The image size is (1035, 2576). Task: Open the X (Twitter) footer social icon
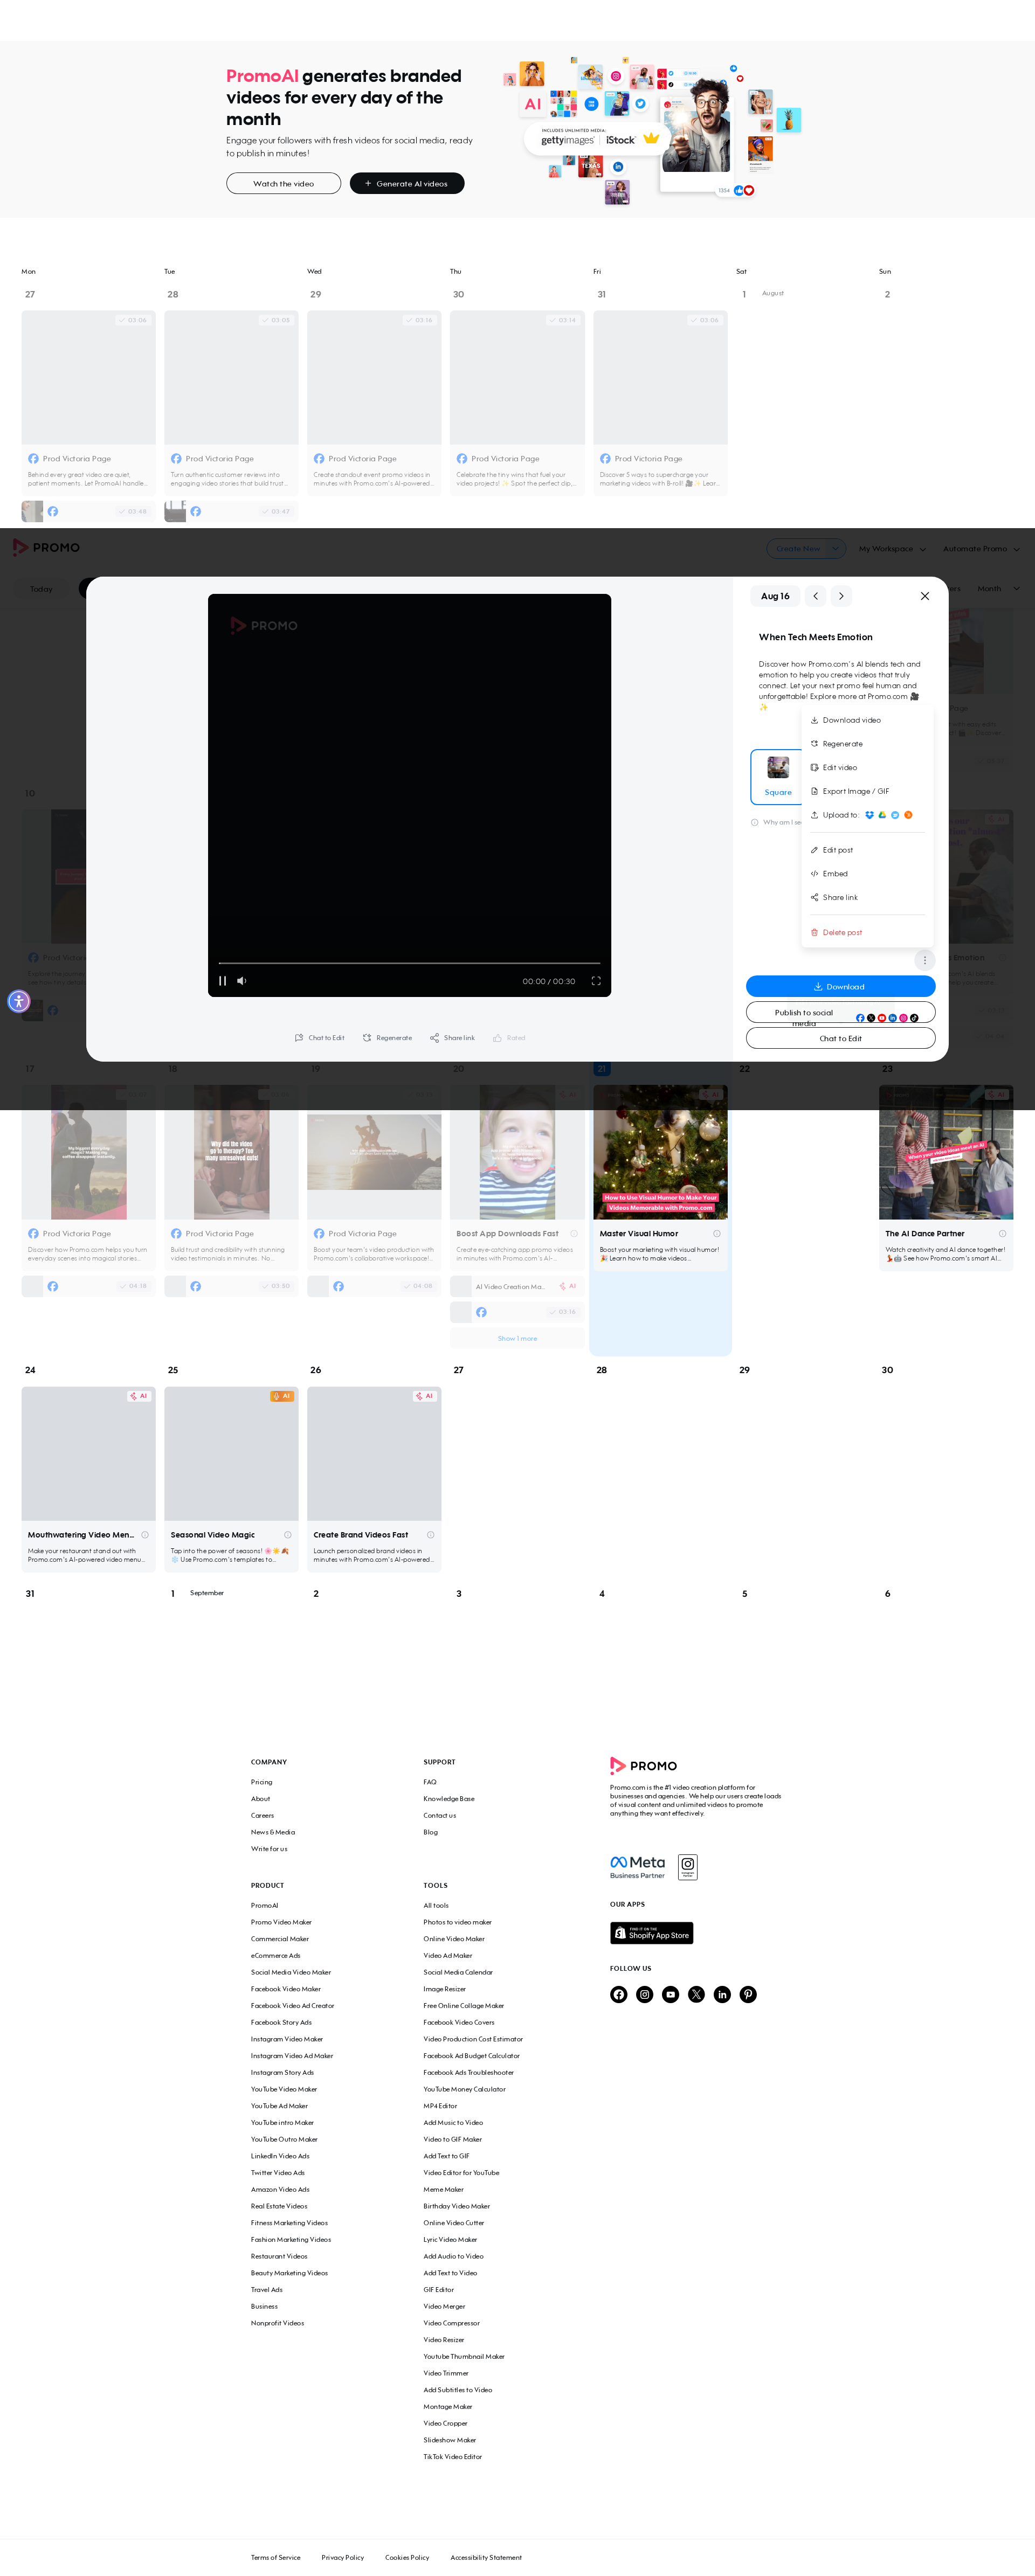[697, 1995]
